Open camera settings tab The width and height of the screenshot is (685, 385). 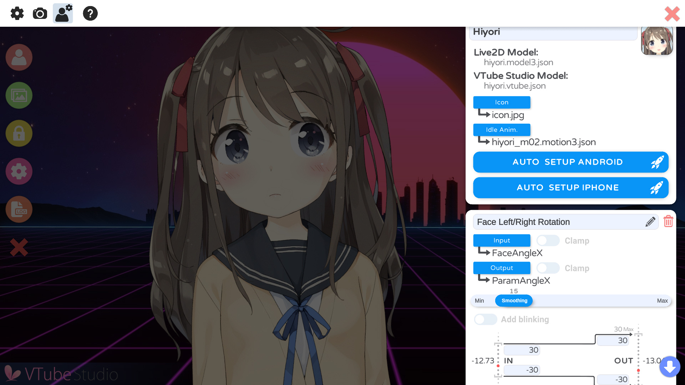tap(40, 14)
